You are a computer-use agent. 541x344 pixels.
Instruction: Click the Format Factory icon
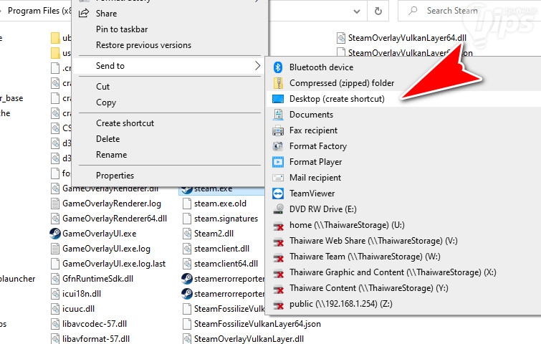click(x=278, y=146)
